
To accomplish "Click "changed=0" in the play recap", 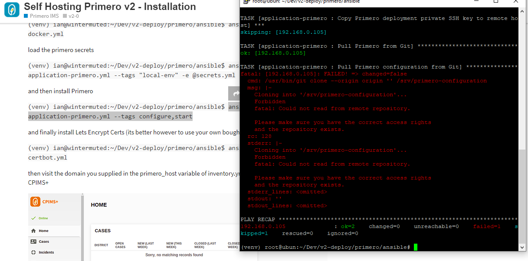I will 384,226.
